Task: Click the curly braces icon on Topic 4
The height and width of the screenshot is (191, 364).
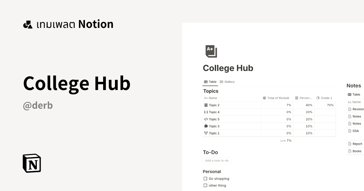Action: pyautogui.click(x=206, y=112)
